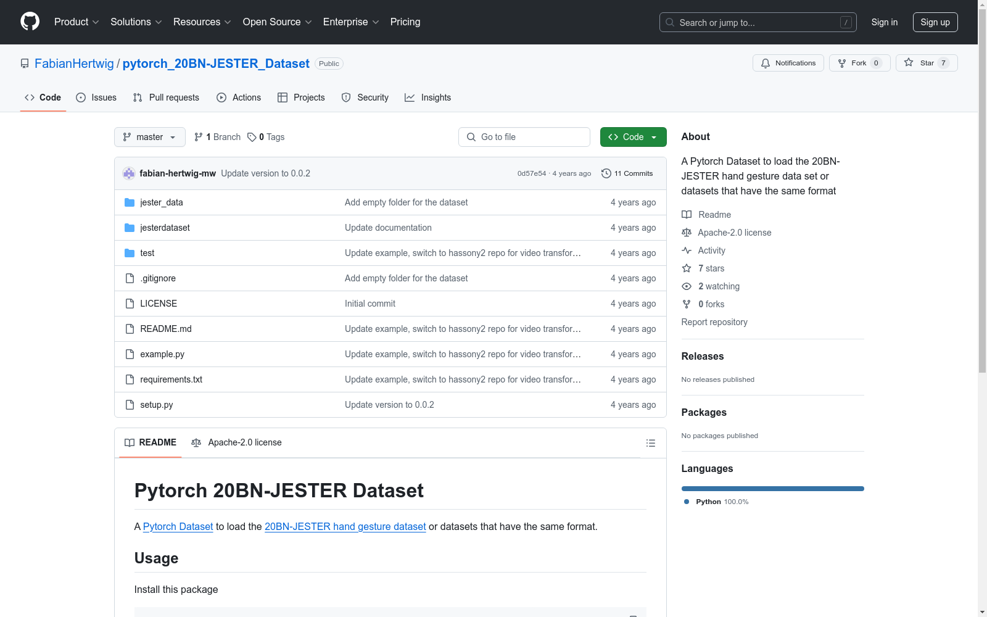
Task: Click the setup.py file icon
Action: [x=130, y=405]
